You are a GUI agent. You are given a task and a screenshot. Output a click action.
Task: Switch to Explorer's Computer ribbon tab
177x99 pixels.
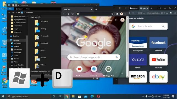click(19, 9)
